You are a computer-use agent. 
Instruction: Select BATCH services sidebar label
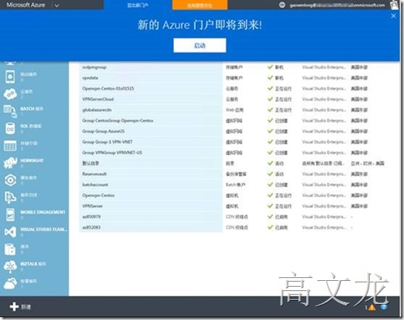(x=32, y=109)
